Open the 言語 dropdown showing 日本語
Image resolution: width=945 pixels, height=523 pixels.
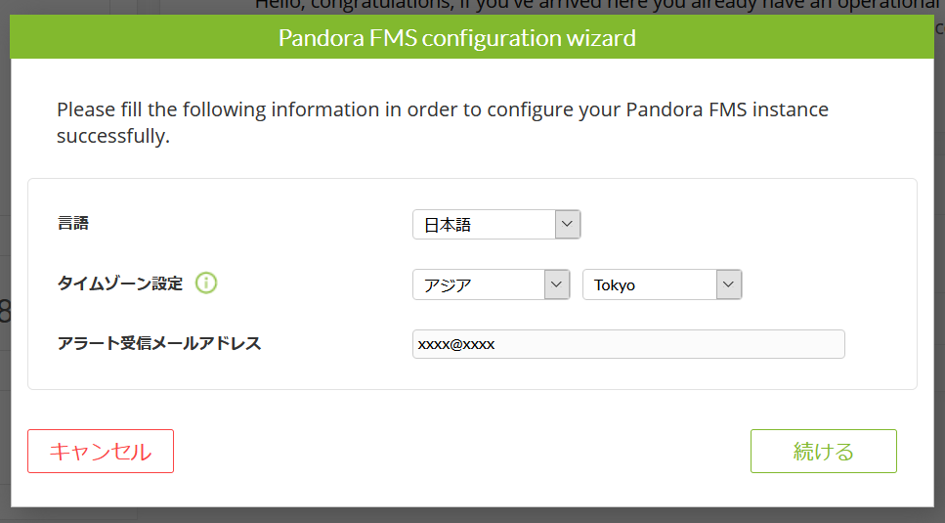click(x=496, y=225)
